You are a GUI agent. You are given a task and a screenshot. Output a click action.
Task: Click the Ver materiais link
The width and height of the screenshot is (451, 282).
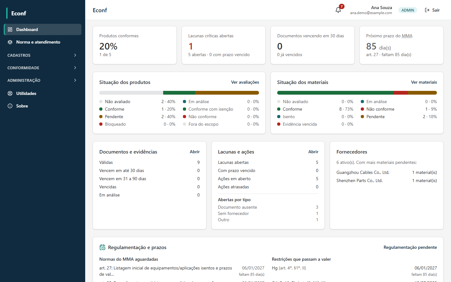pyautogui.click(x=424, y=82)
